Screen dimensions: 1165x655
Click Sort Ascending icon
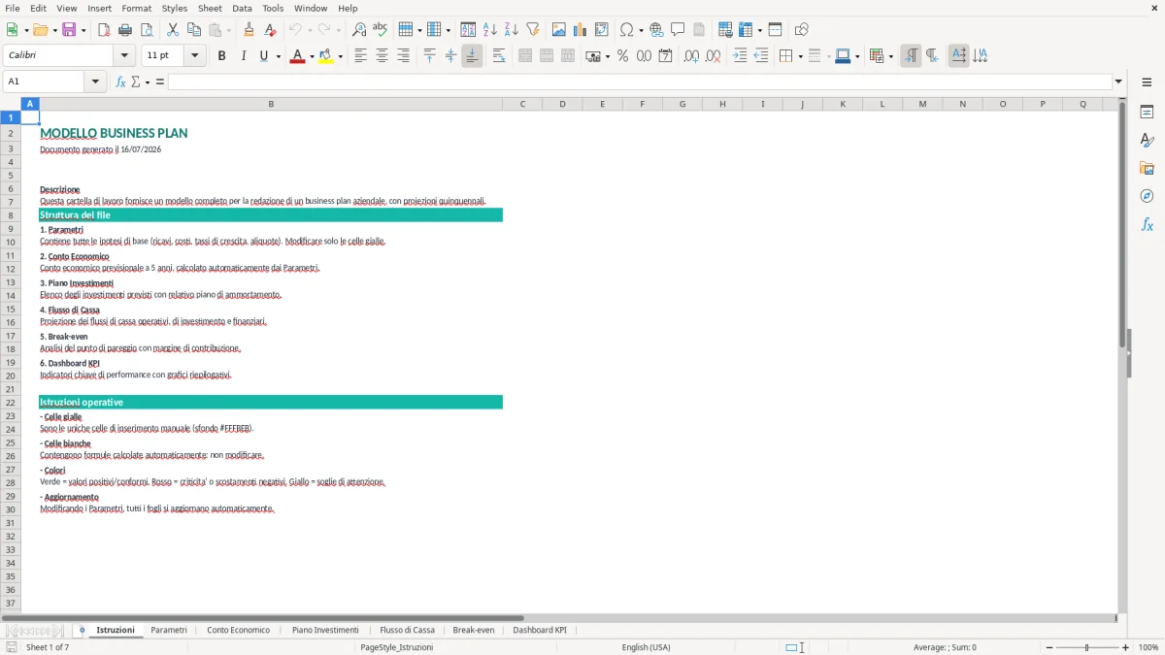(x=490, y=30)
